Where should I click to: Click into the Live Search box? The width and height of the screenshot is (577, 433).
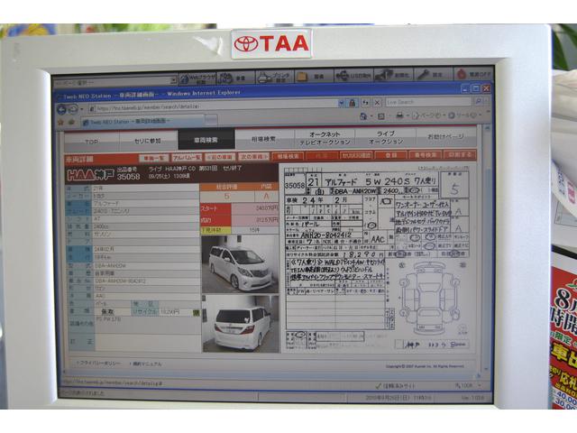(x=429, y=102)
